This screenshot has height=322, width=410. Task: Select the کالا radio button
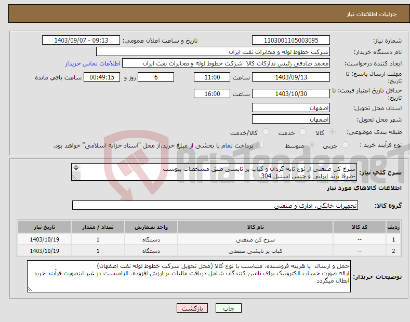332,132
